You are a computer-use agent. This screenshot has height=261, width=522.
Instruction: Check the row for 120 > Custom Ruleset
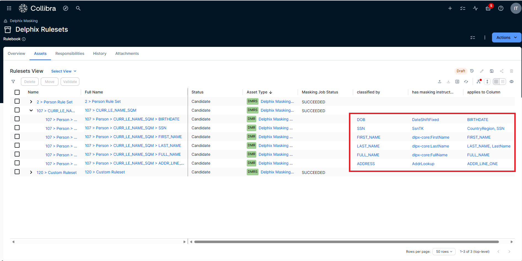(17, 171)
